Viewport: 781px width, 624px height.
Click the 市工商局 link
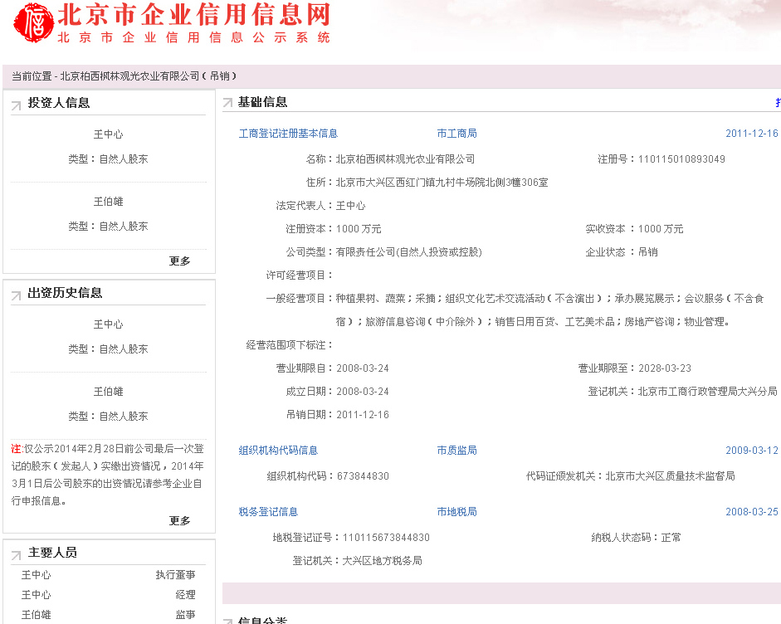(456, 134)
